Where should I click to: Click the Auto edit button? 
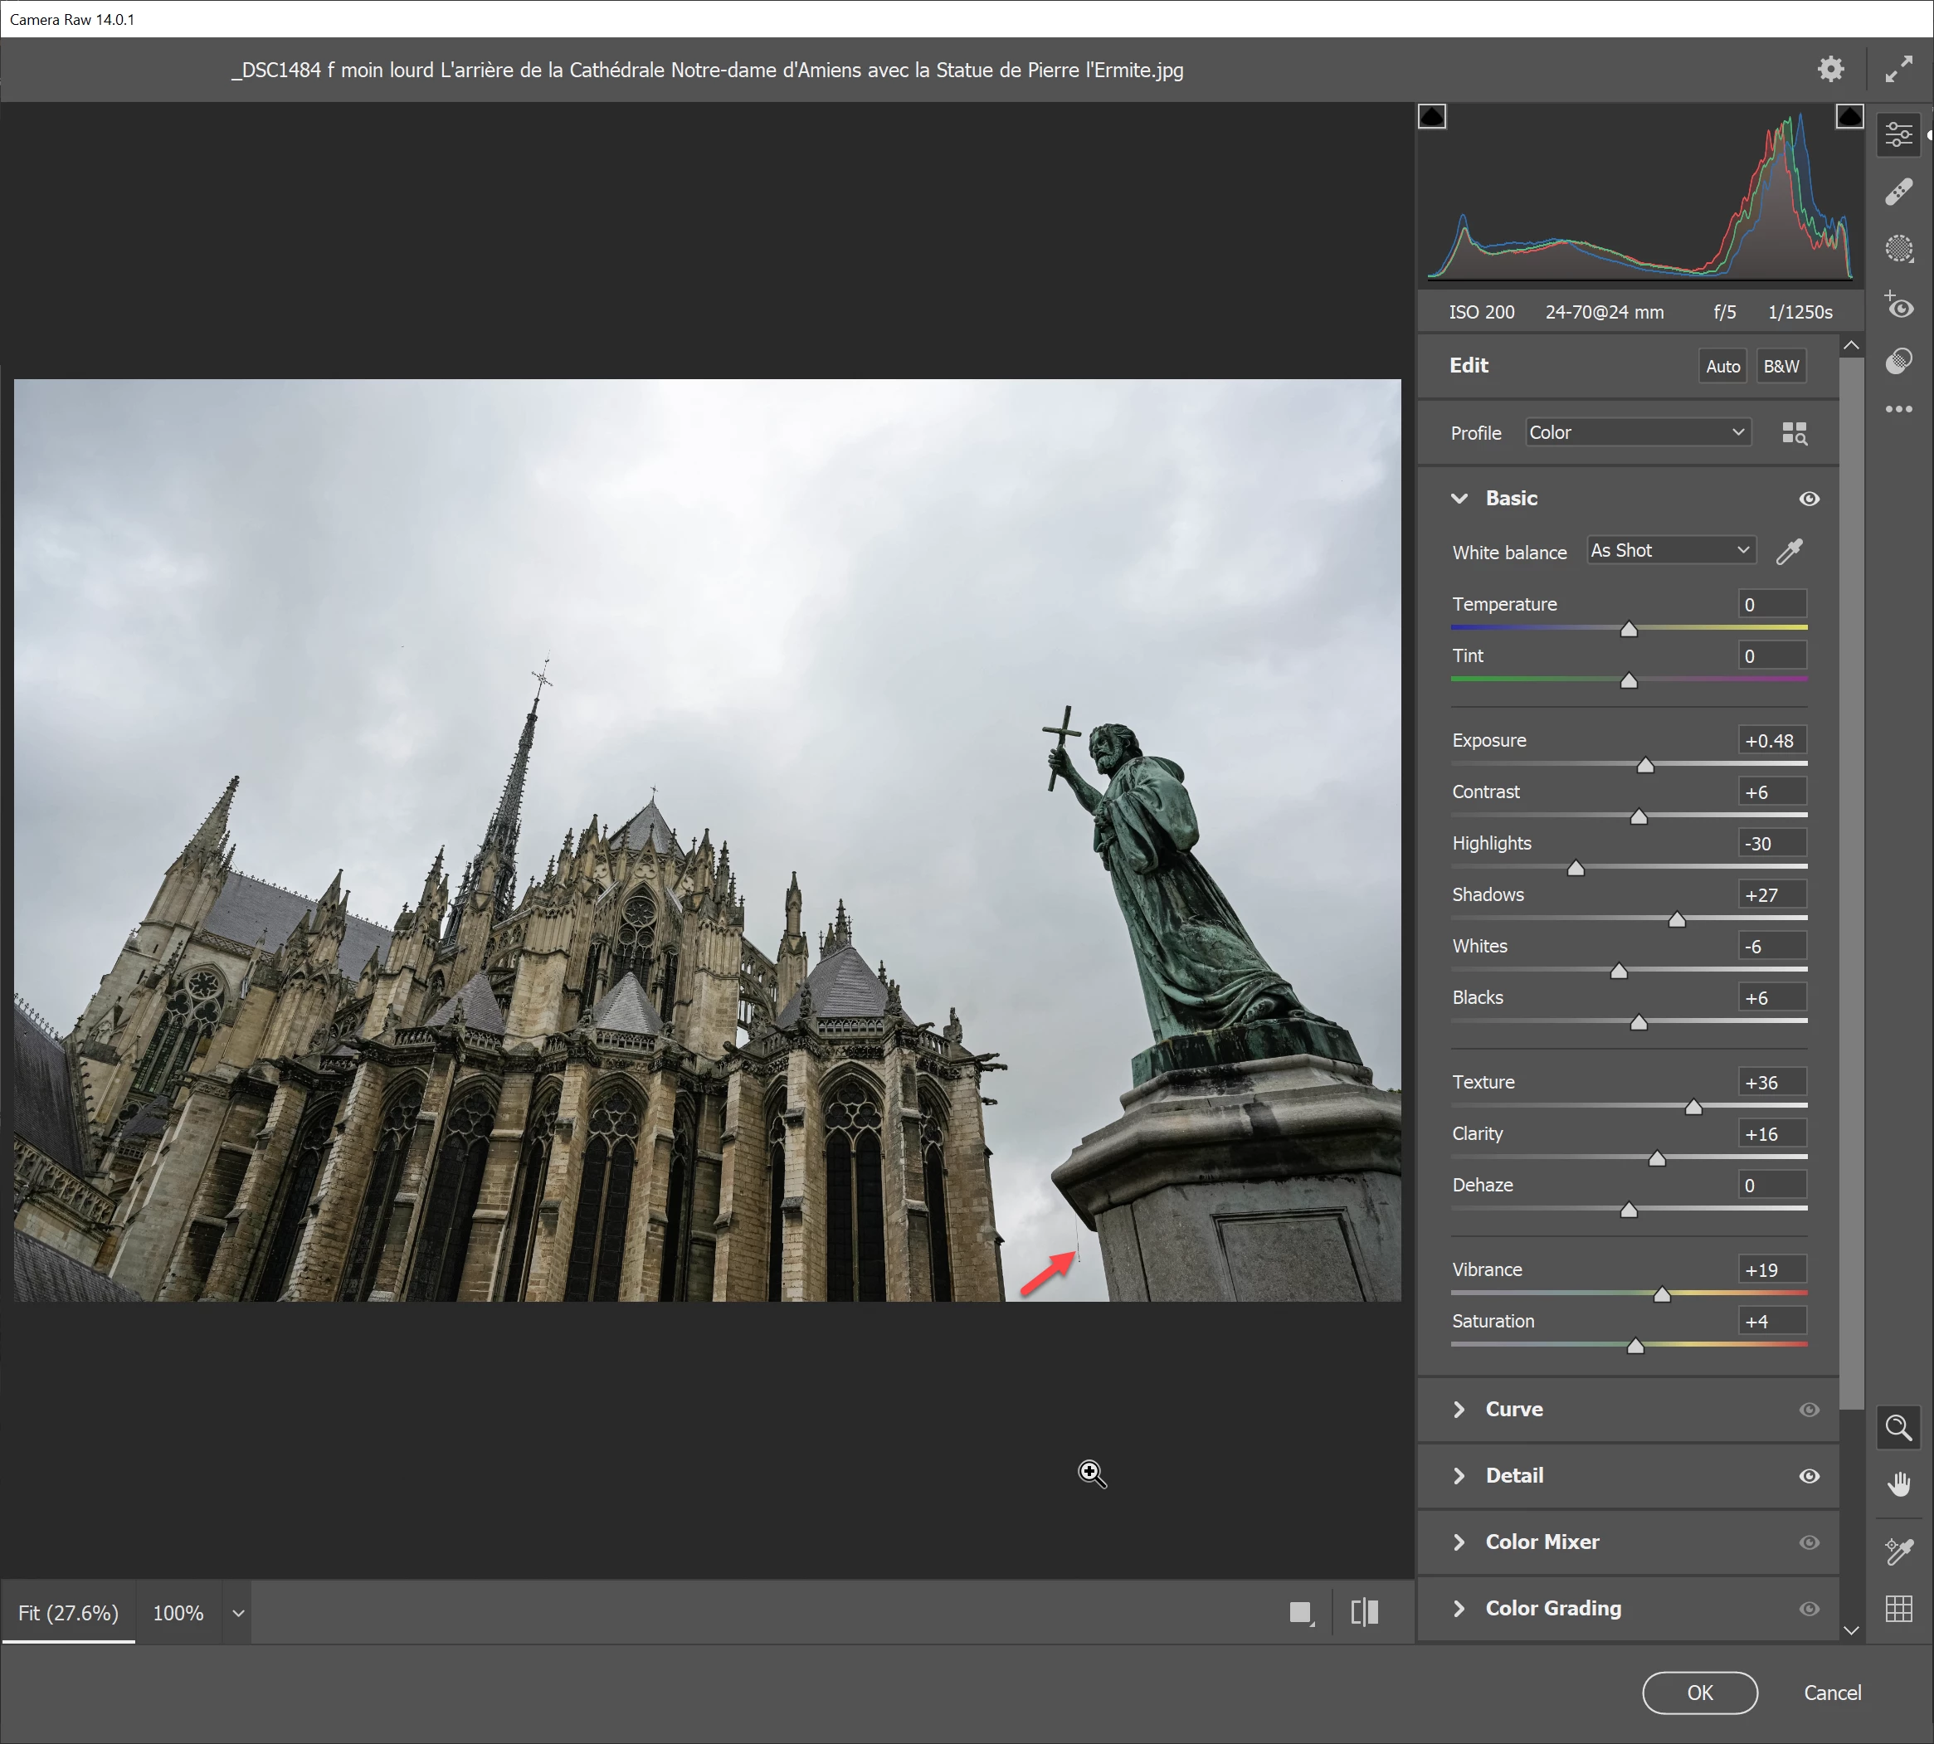coord(1722,366)
